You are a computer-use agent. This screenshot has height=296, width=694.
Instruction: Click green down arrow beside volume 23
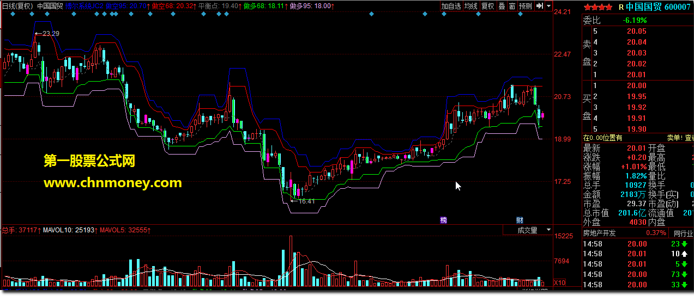683,244
